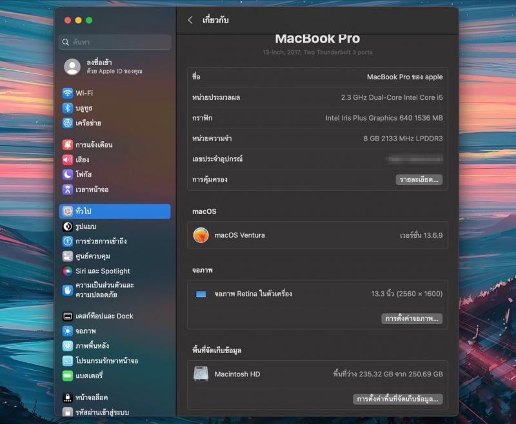Image resolution: width=516 pixels, height=424 pixels.
Task: Open Siri และ Spotlight icon
Action: pyautogui.click(x=68, y=271)
